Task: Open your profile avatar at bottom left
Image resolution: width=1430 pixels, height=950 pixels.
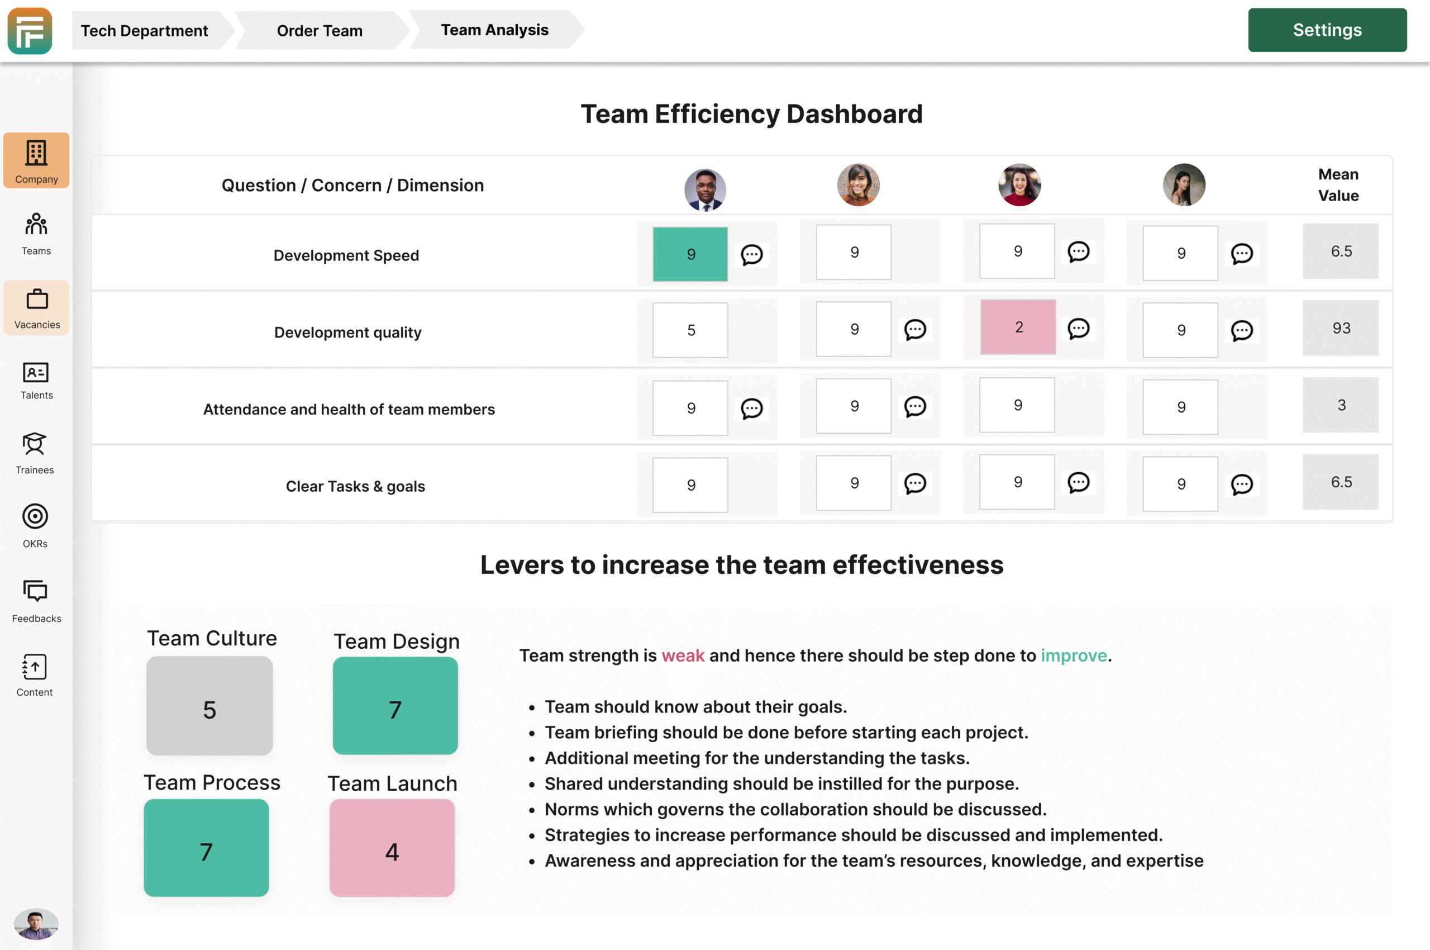Action: 36,924
